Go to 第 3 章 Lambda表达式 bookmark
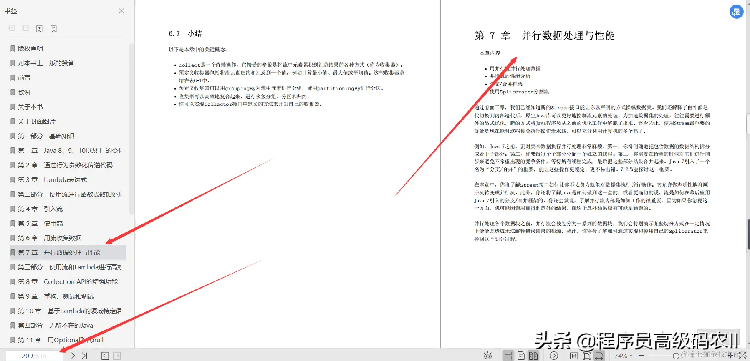This screenshot has width=750, height=361. pos(68,179)
